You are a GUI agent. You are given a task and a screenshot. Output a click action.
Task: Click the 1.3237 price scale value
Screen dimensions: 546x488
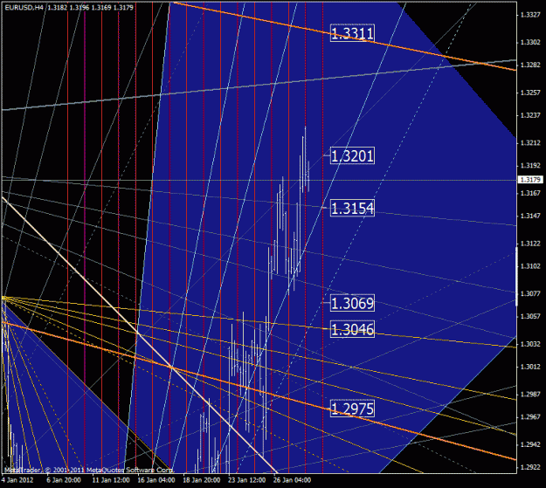[x=530, y=115]
